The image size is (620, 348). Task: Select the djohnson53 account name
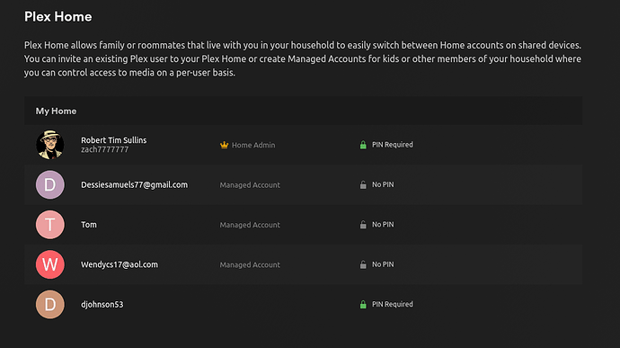[102, 305]
